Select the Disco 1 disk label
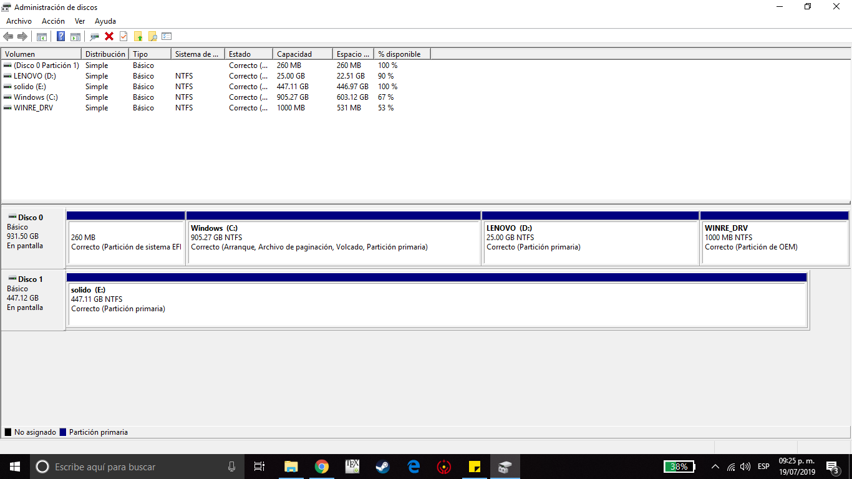Viewport: 852px width, 479px height. [33, 300]
